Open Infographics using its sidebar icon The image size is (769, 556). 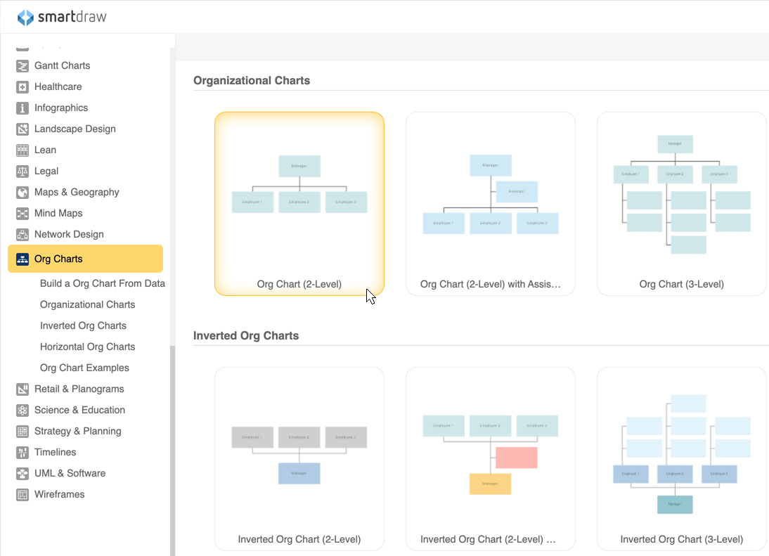tap(22, 108)
